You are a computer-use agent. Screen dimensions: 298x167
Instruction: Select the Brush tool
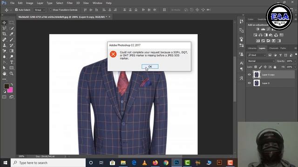point(11,39)
